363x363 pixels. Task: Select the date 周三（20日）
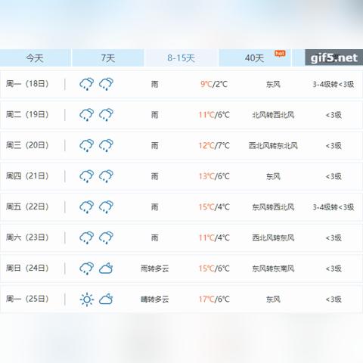[x=27, y=145]
